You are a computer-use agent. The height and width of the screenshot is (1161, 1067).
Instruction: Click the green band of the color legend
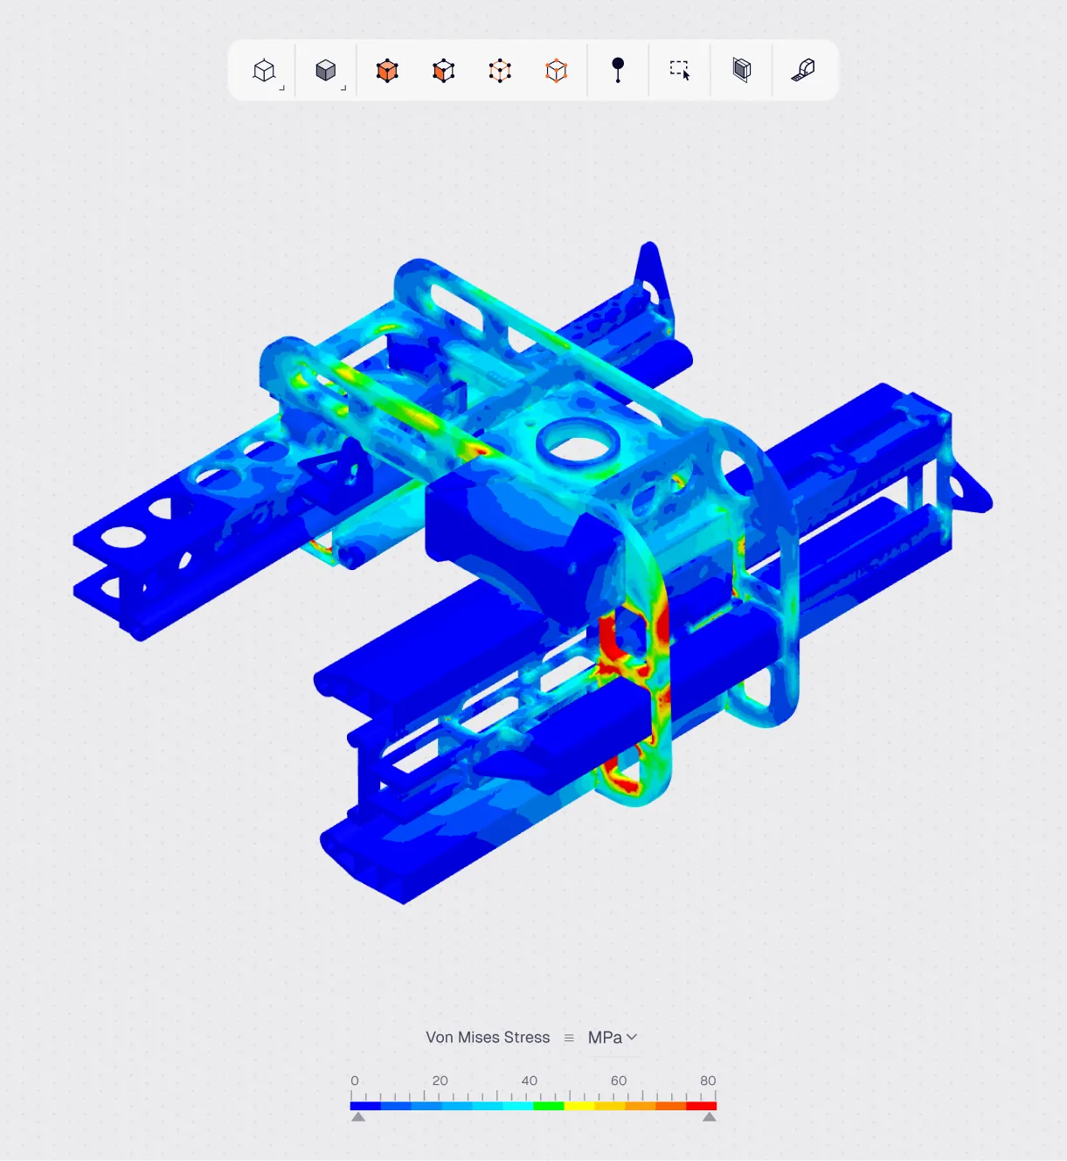[x=549, y=1106]
